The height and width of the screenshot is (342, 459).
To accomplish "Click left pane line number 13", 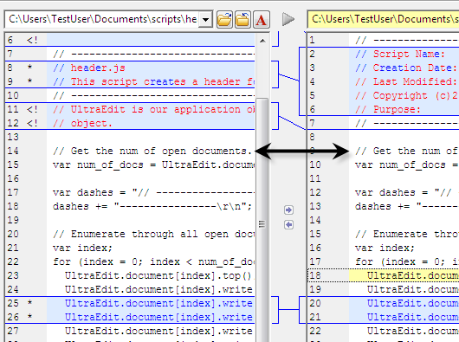I will 13,137.
